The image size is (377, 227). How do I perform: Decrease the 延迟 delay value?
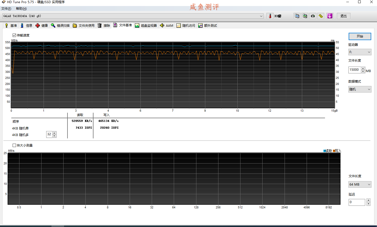pos(368,204)
